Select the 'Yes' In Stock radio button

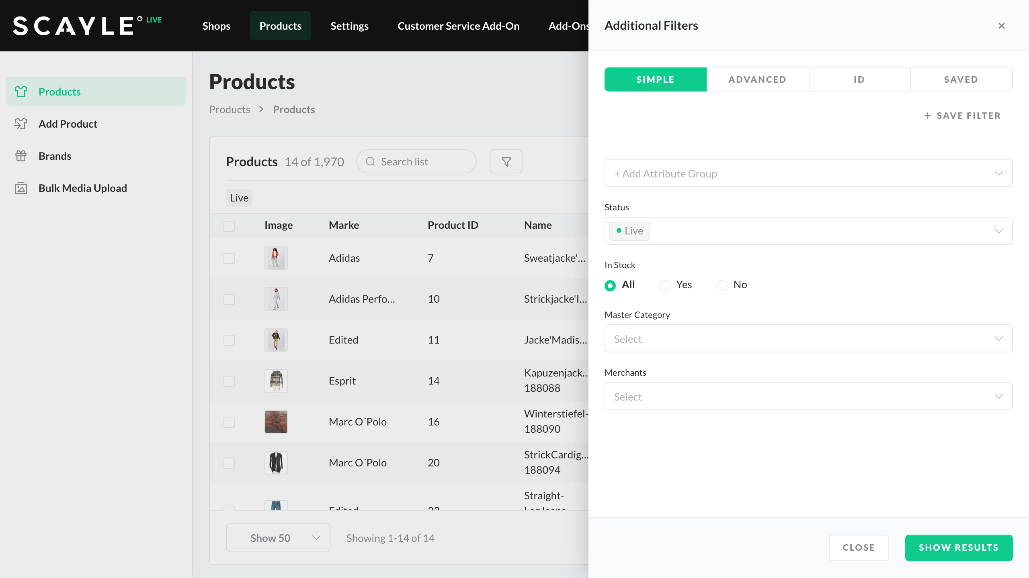(x=665, y=285)
